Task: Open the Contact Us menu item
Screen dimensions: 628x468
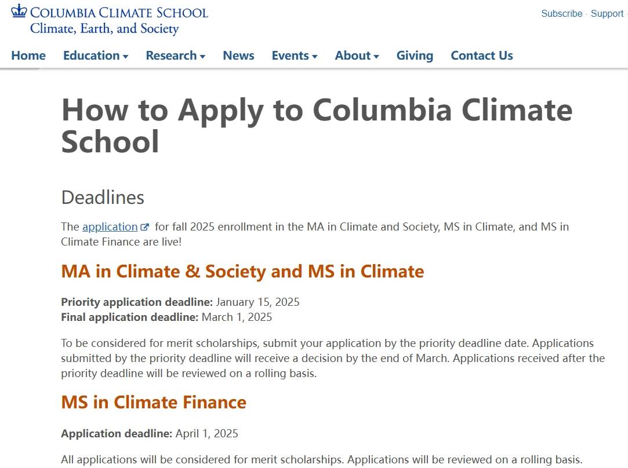Action: (x=482, y=55)
